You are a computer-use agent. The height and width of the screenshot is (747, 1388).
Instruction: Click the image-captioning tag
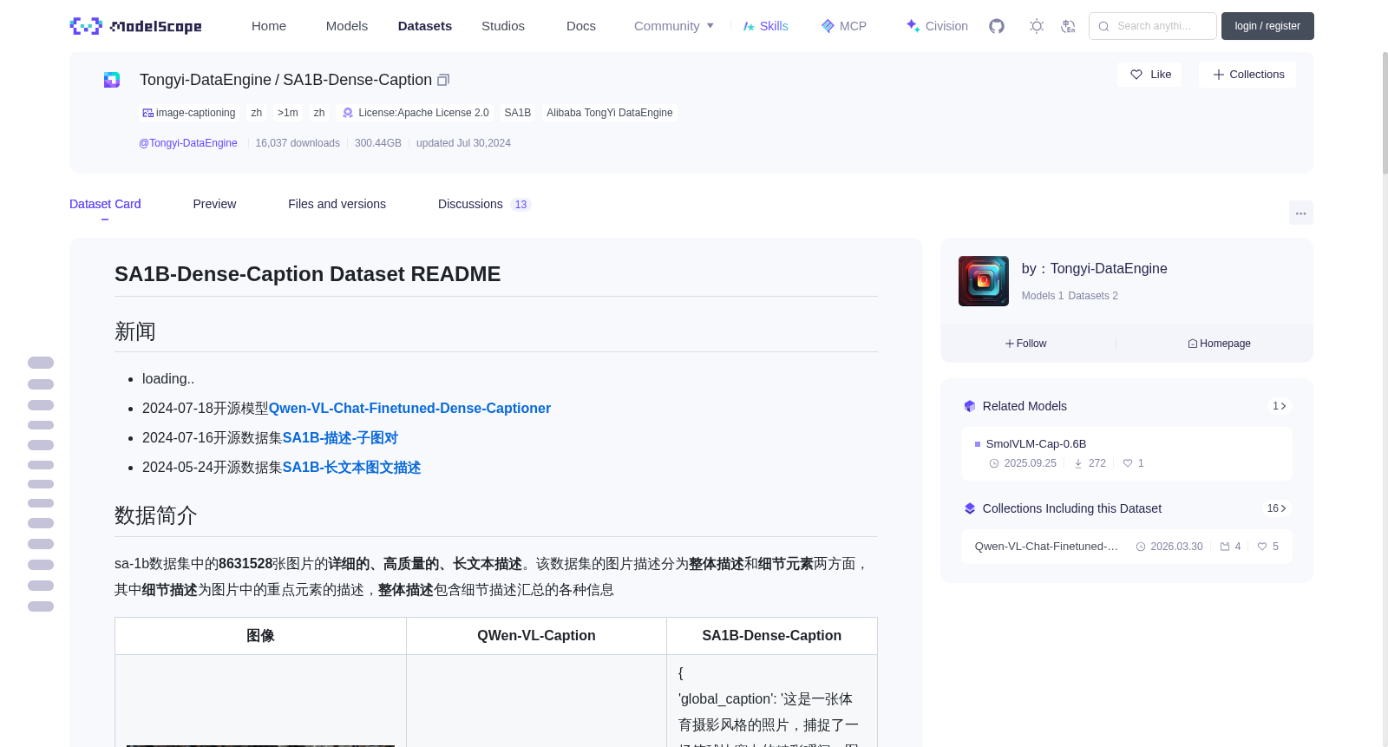[189, 113]
